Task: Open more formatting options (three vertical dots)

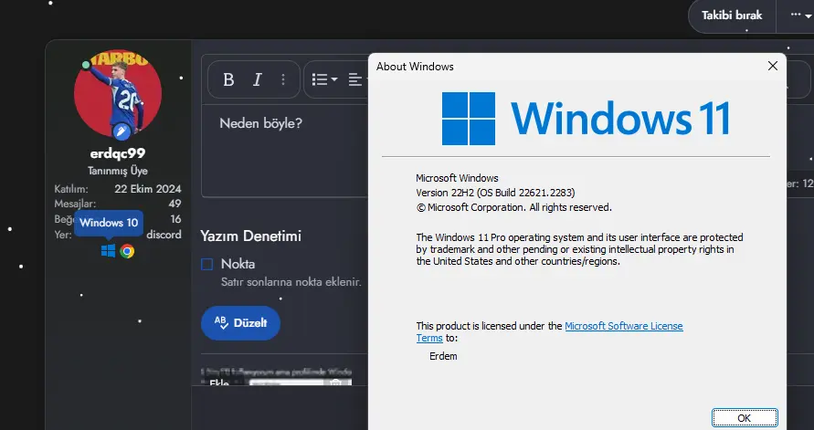Action: click(x=283, y=79)
